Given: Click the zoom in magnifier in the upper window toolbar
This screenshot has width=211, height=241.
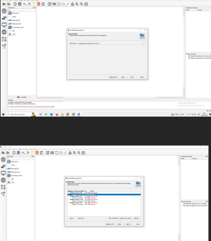Looking at the screenshot, I should pyautogui.click(x=77, y=4).
